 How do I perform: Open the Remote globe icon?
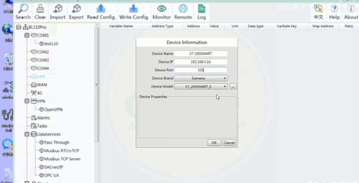(x=183, y=9)
